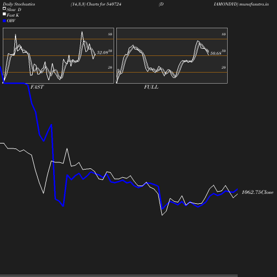Click the end of the white Close line
The height and width of the screenshot is (277, 277).
(237, 194)
